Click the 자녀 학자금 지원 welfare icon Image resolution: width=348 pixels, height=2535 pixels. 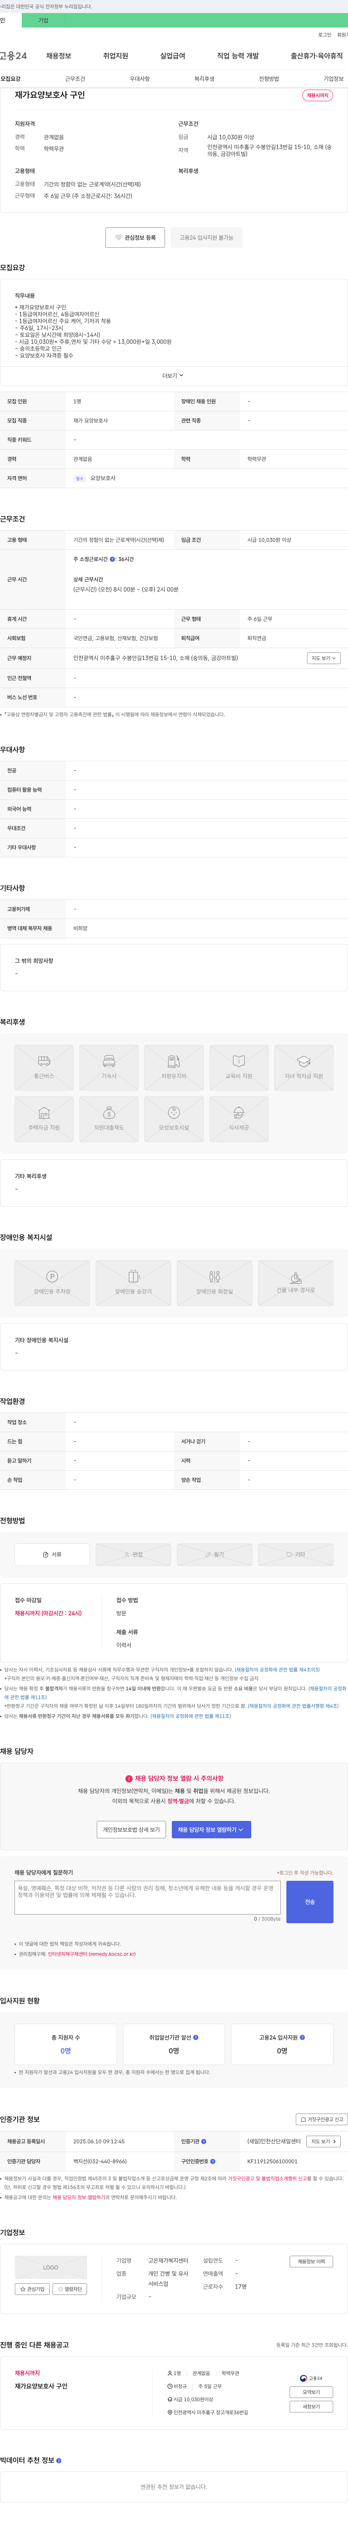[x=304, y=1068]
